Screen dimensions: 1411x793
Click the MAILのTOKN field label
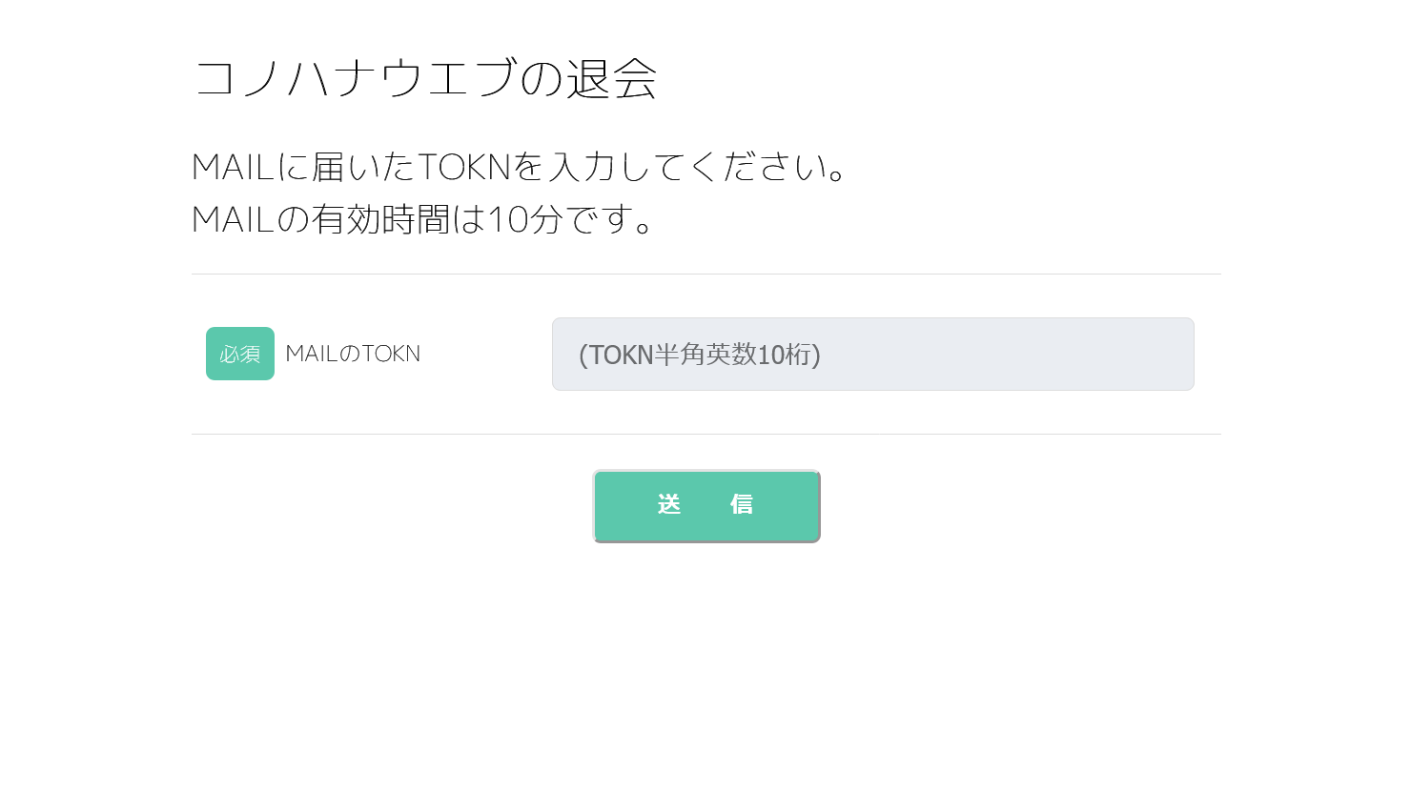click(353, 354)
